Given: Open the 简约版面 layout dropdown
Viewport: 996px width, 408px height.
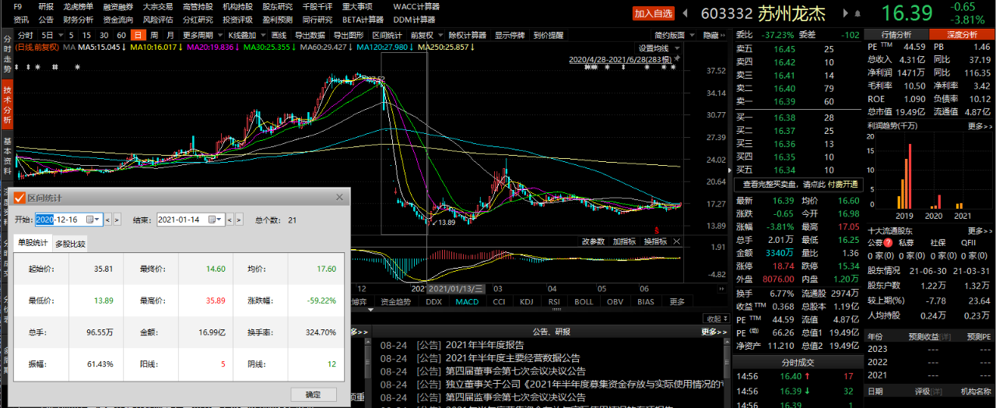Looking at the screenshot, I should 673,35.
